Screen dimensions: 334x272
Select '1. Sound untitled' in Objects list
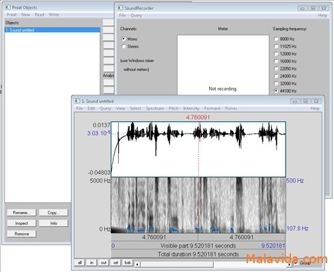coord(52,30)
